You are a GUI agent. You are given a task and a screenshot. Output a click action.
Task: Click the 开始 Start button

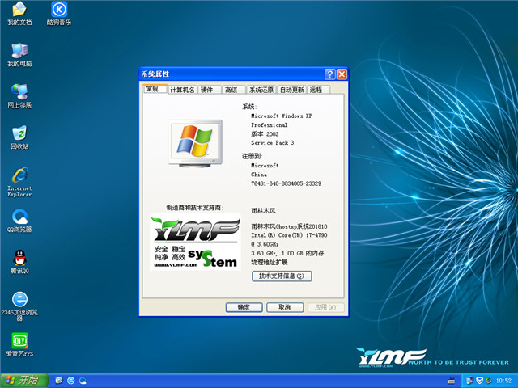(23, 381)
